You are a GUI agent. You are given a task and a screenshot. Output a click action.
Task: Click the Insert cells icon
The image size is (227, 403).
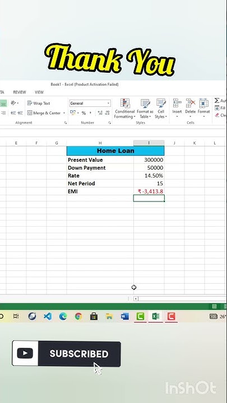coord(177,103)
